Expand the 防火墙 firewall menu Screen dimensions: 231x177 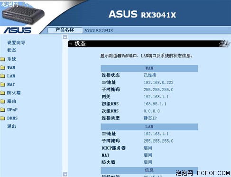click(x=14, y=93)
